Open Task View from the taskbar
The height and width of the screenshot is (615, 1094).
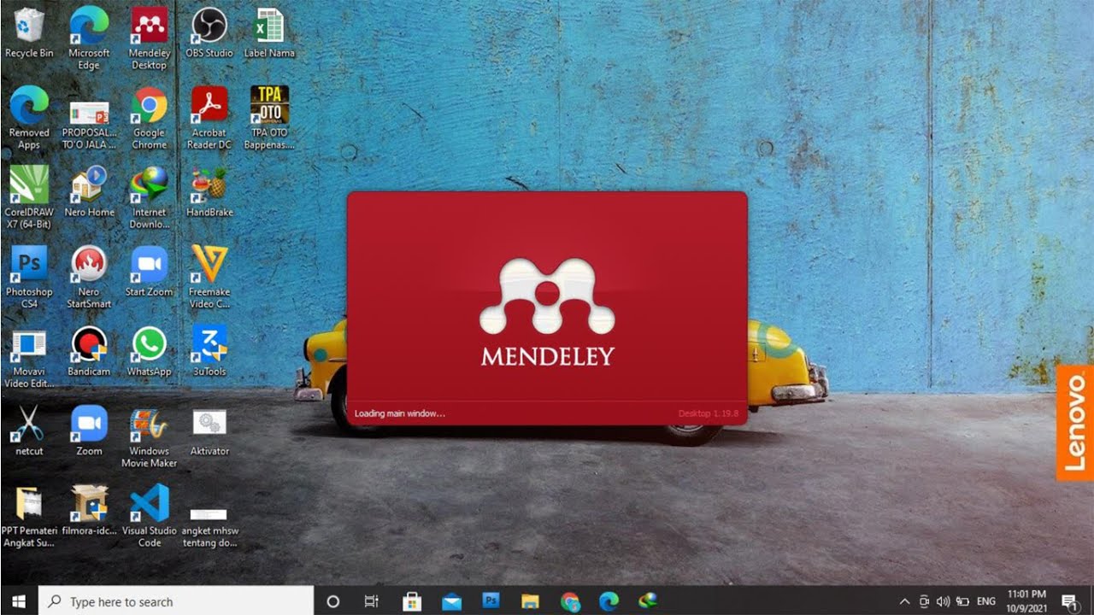tap(371, 601)
